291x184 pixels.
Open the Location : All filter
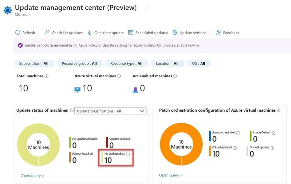[167, 63]
